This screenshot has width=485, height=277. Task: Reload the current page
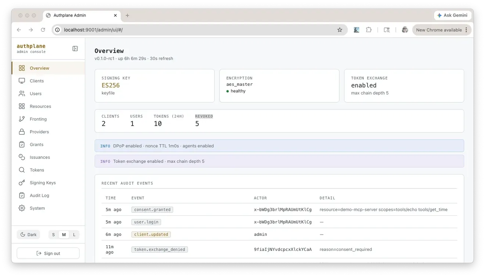pos(43,30)
